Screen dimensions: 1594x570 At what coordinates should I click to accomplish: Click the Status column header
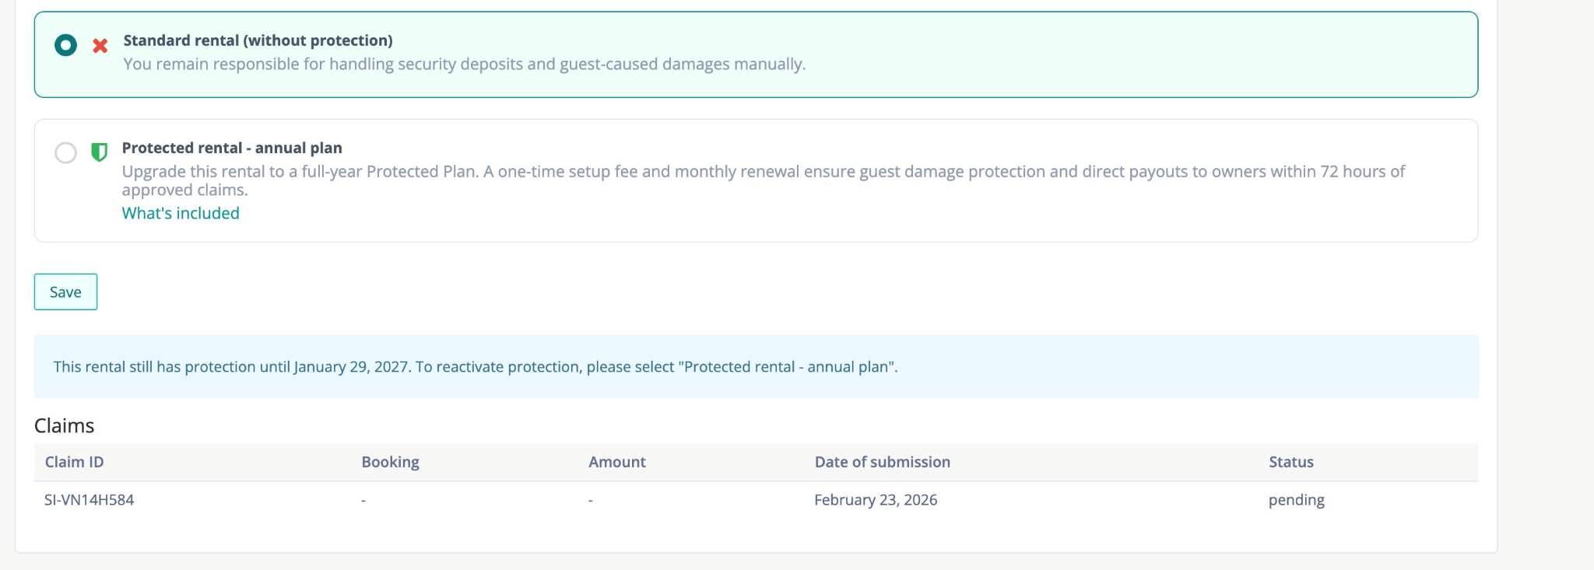click(x=1290, y=462)
